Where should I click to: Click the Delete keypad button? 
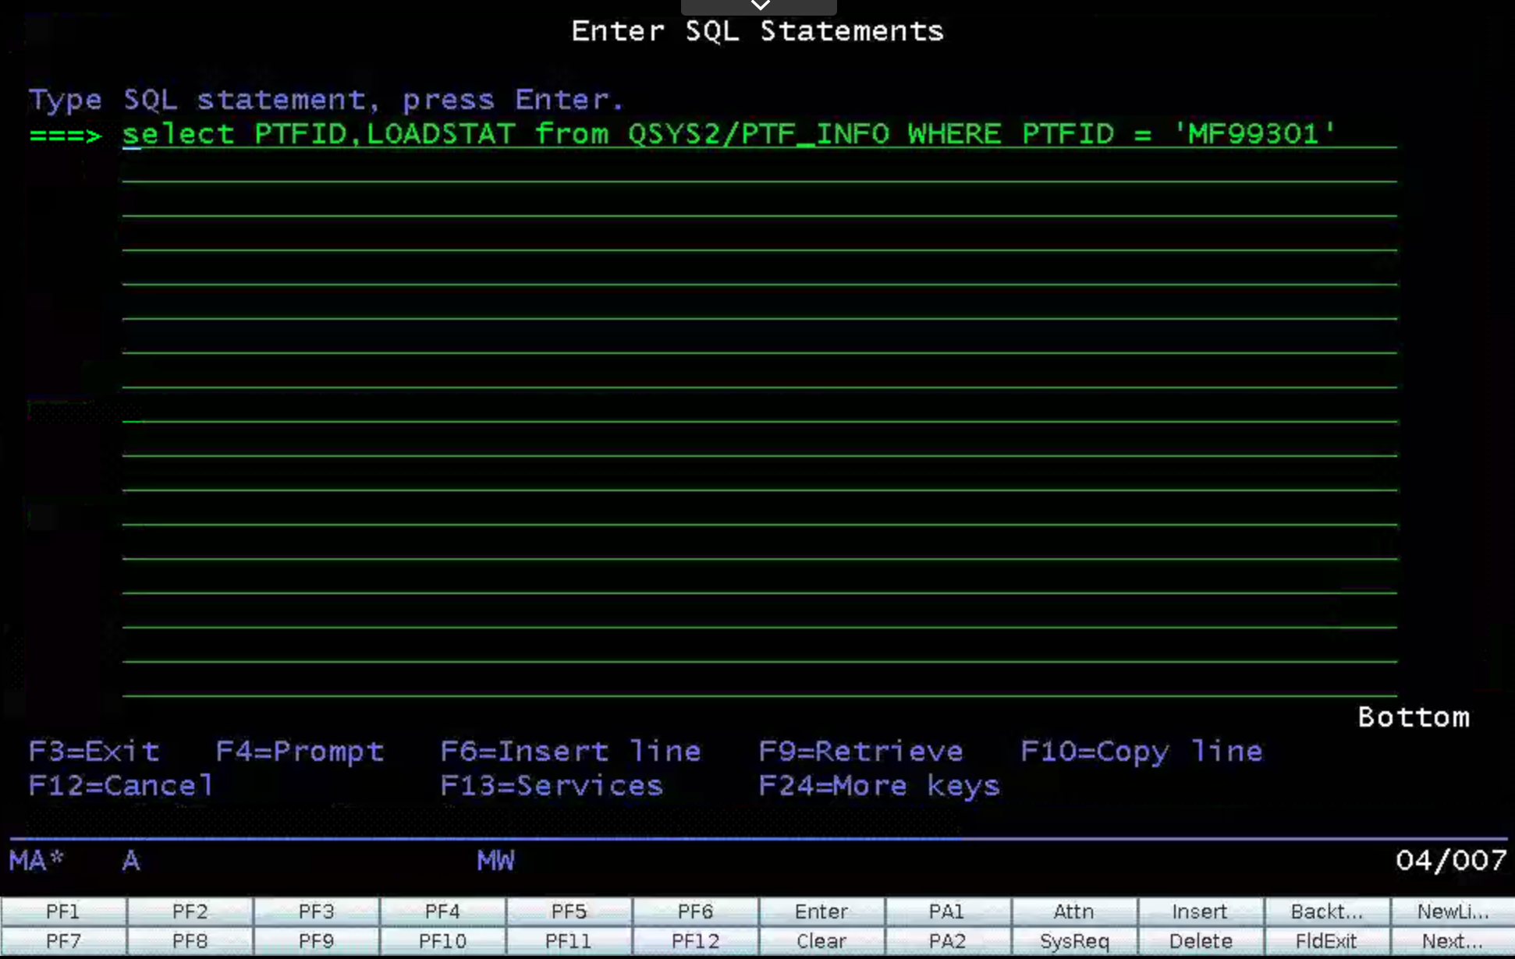click(1200, 941)
